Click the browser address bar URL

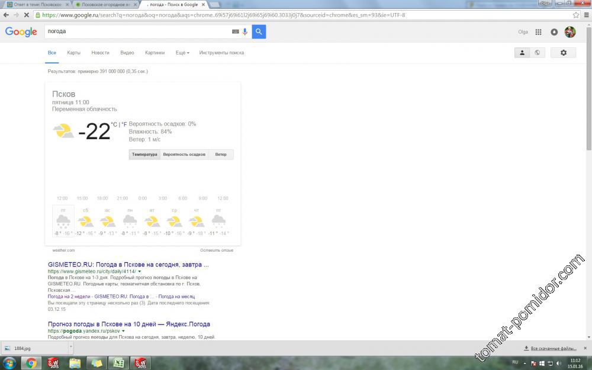224,15
